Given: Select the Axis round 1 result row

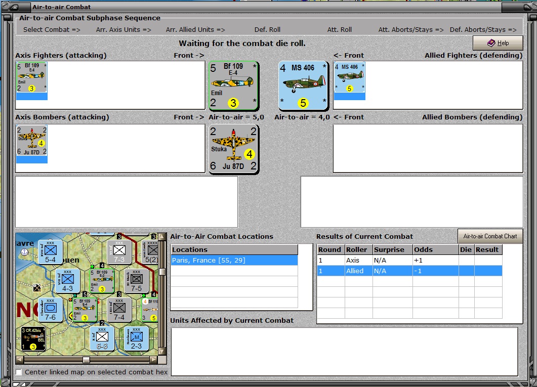Looking at the screenshot, I should click(x=409, y=260).
